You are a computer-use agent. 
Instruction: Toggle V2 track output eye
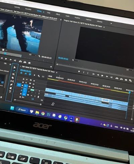[x=33, y=84]
